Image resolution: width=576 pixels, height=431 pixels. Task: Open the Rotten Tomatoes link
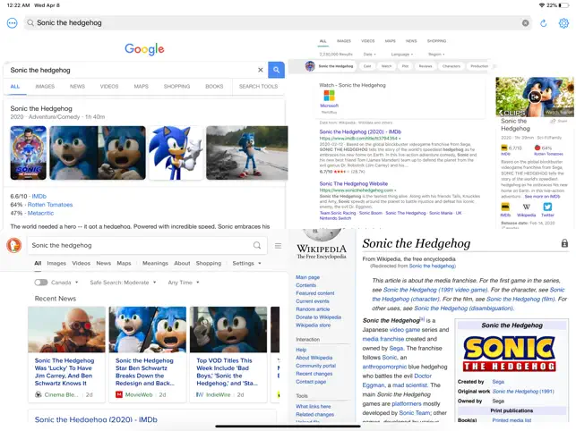50,205
